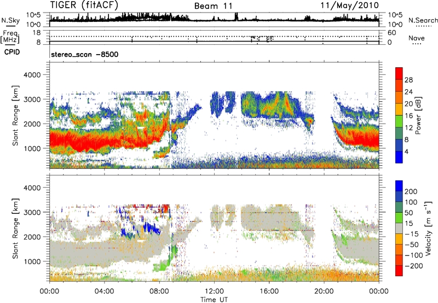Click the power panel 'Slant Range [km]' label
This screenshot has width=438, height=303.
15,115
